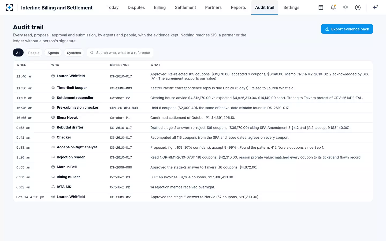Click the person icon beside Elena Novak
The image size is (386, 241).
point(53,118)
